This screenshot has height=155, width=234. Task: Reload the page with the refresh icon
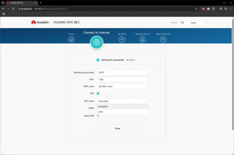(13, 9)
